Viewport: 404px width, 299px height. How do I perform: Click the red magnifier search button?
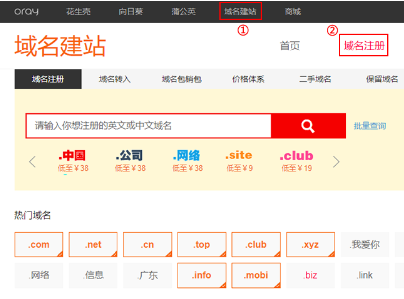coord(308,126)
